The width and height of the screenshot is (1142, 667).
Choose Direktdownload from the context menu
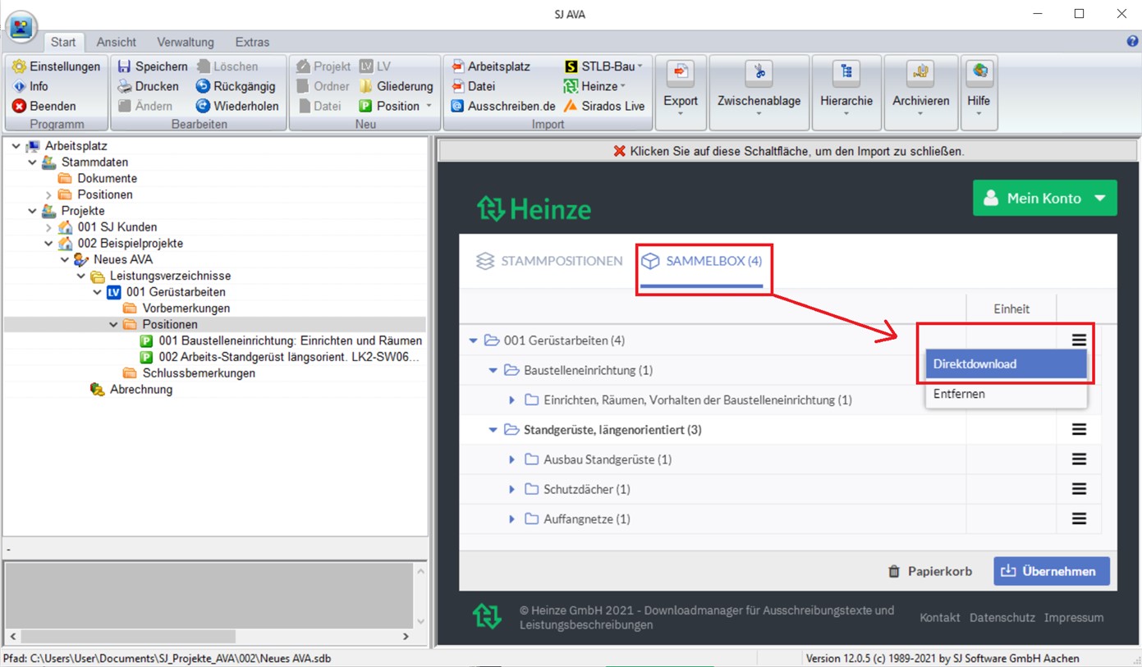tap(1006, 364)
